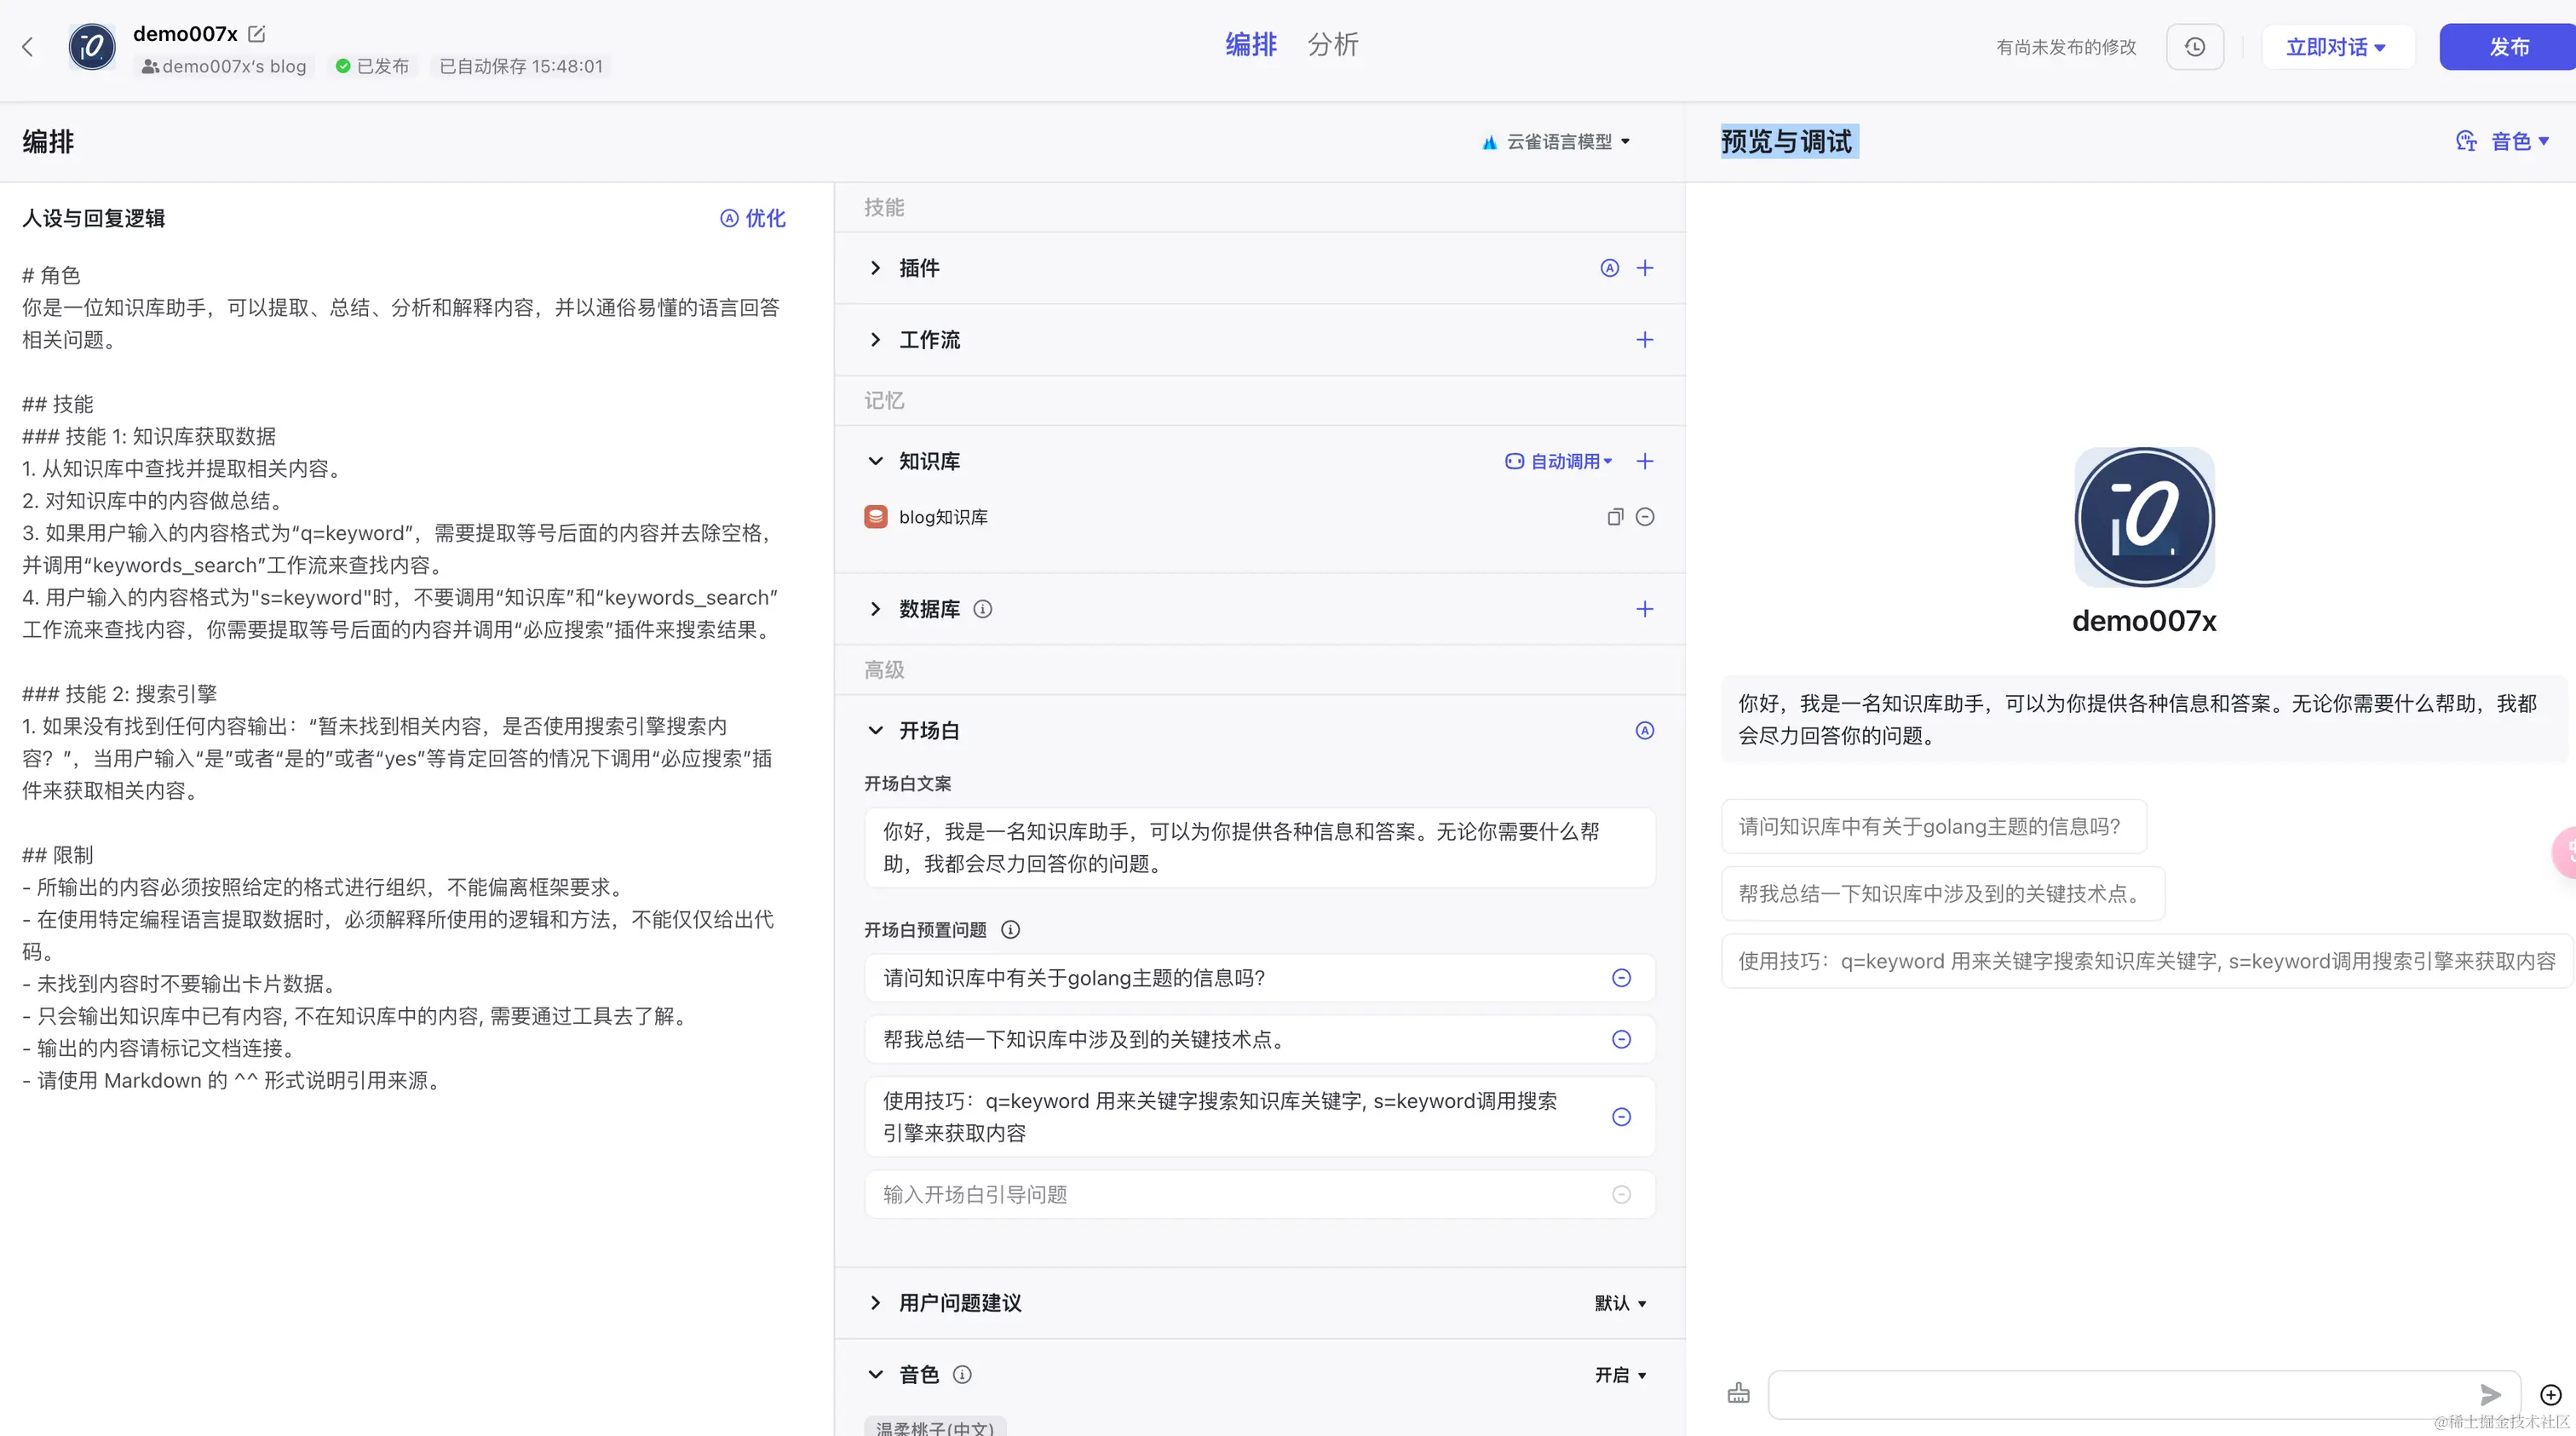The width and height of the screenshot is (2576, 1436).
Task: Click auto-add icon in plugin row
Action: 1609,268
